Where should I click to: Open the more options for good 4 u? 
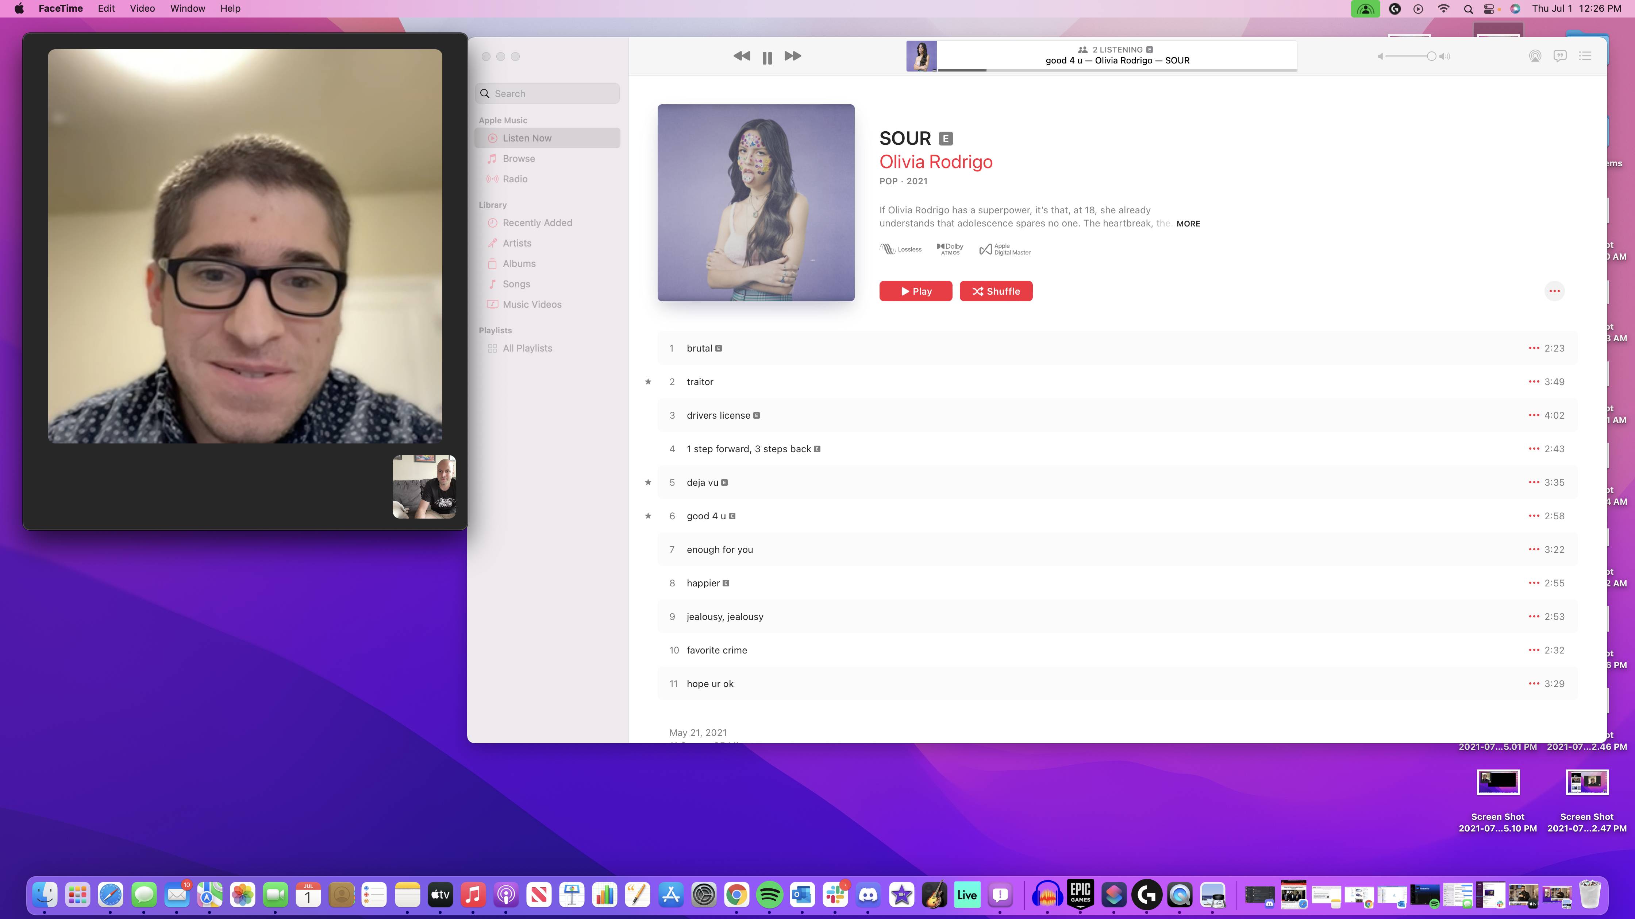(1534, 516)
